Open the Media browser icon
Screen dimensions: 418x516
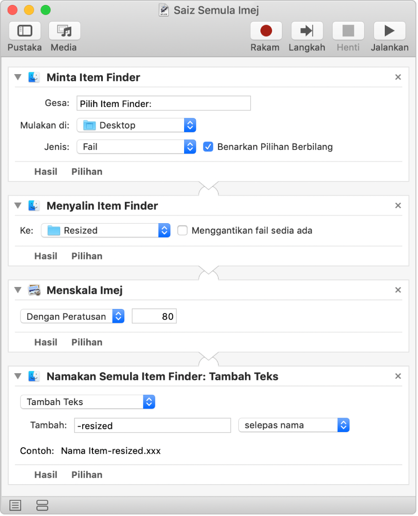[x=64, y=31]
